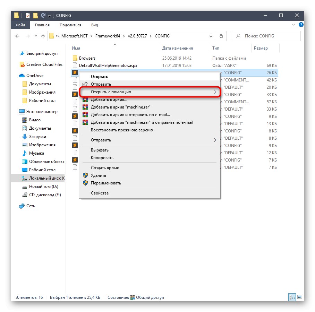Image resolution: width=315 pixels, height=312 pixels.
Task: Open Рабочий стол under Этот компьютер
Action: (42, 170)
